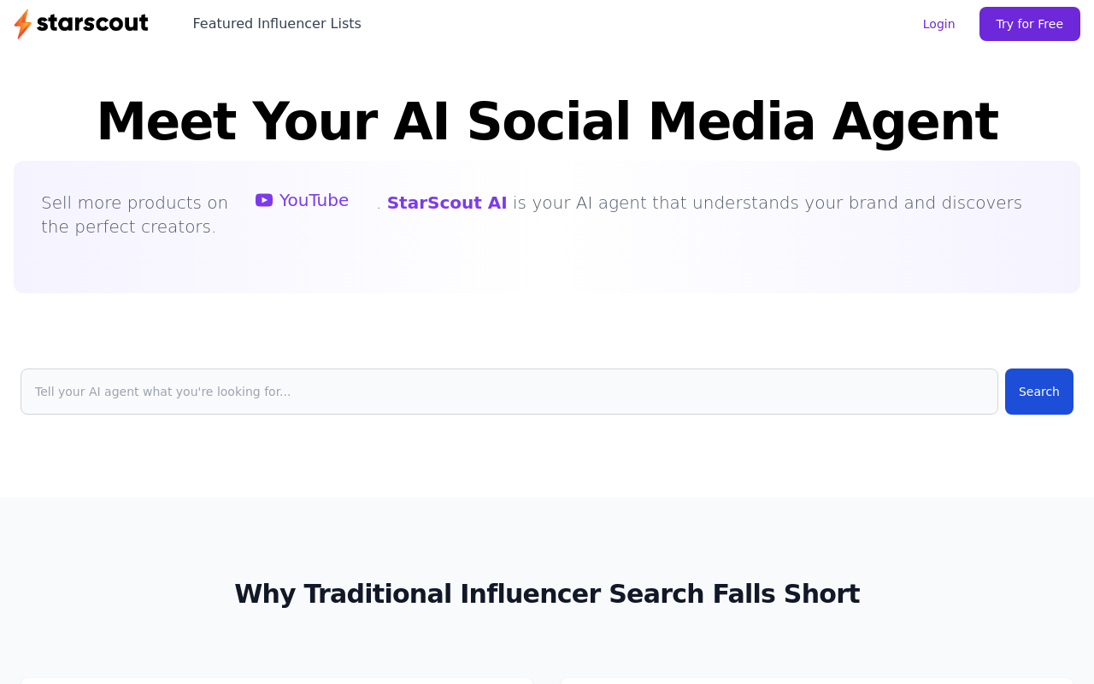Click the Meet Your AI Social Media Agent headline
The width and height of the screenshot is (1094, 684).
coord(547,121)
